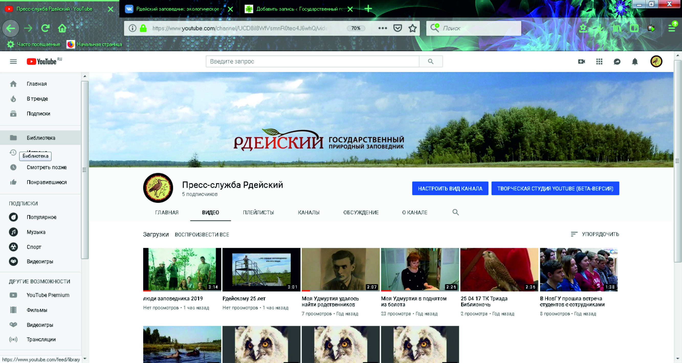
Task: Open Фильмы in sidebar
Action: [x=40, y=310]
